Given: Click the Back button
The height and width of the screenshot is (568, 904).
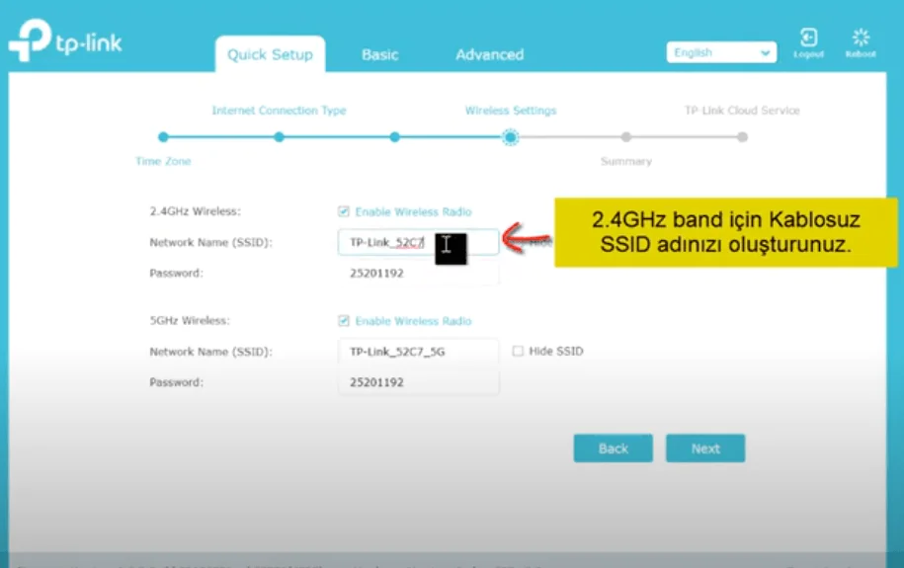Looking at the screenshot, I should tap(613, 448).
